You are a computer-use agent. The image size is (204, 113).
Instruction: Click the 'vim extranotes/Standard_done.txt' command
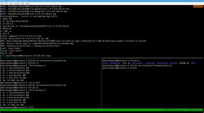(155, 66)
